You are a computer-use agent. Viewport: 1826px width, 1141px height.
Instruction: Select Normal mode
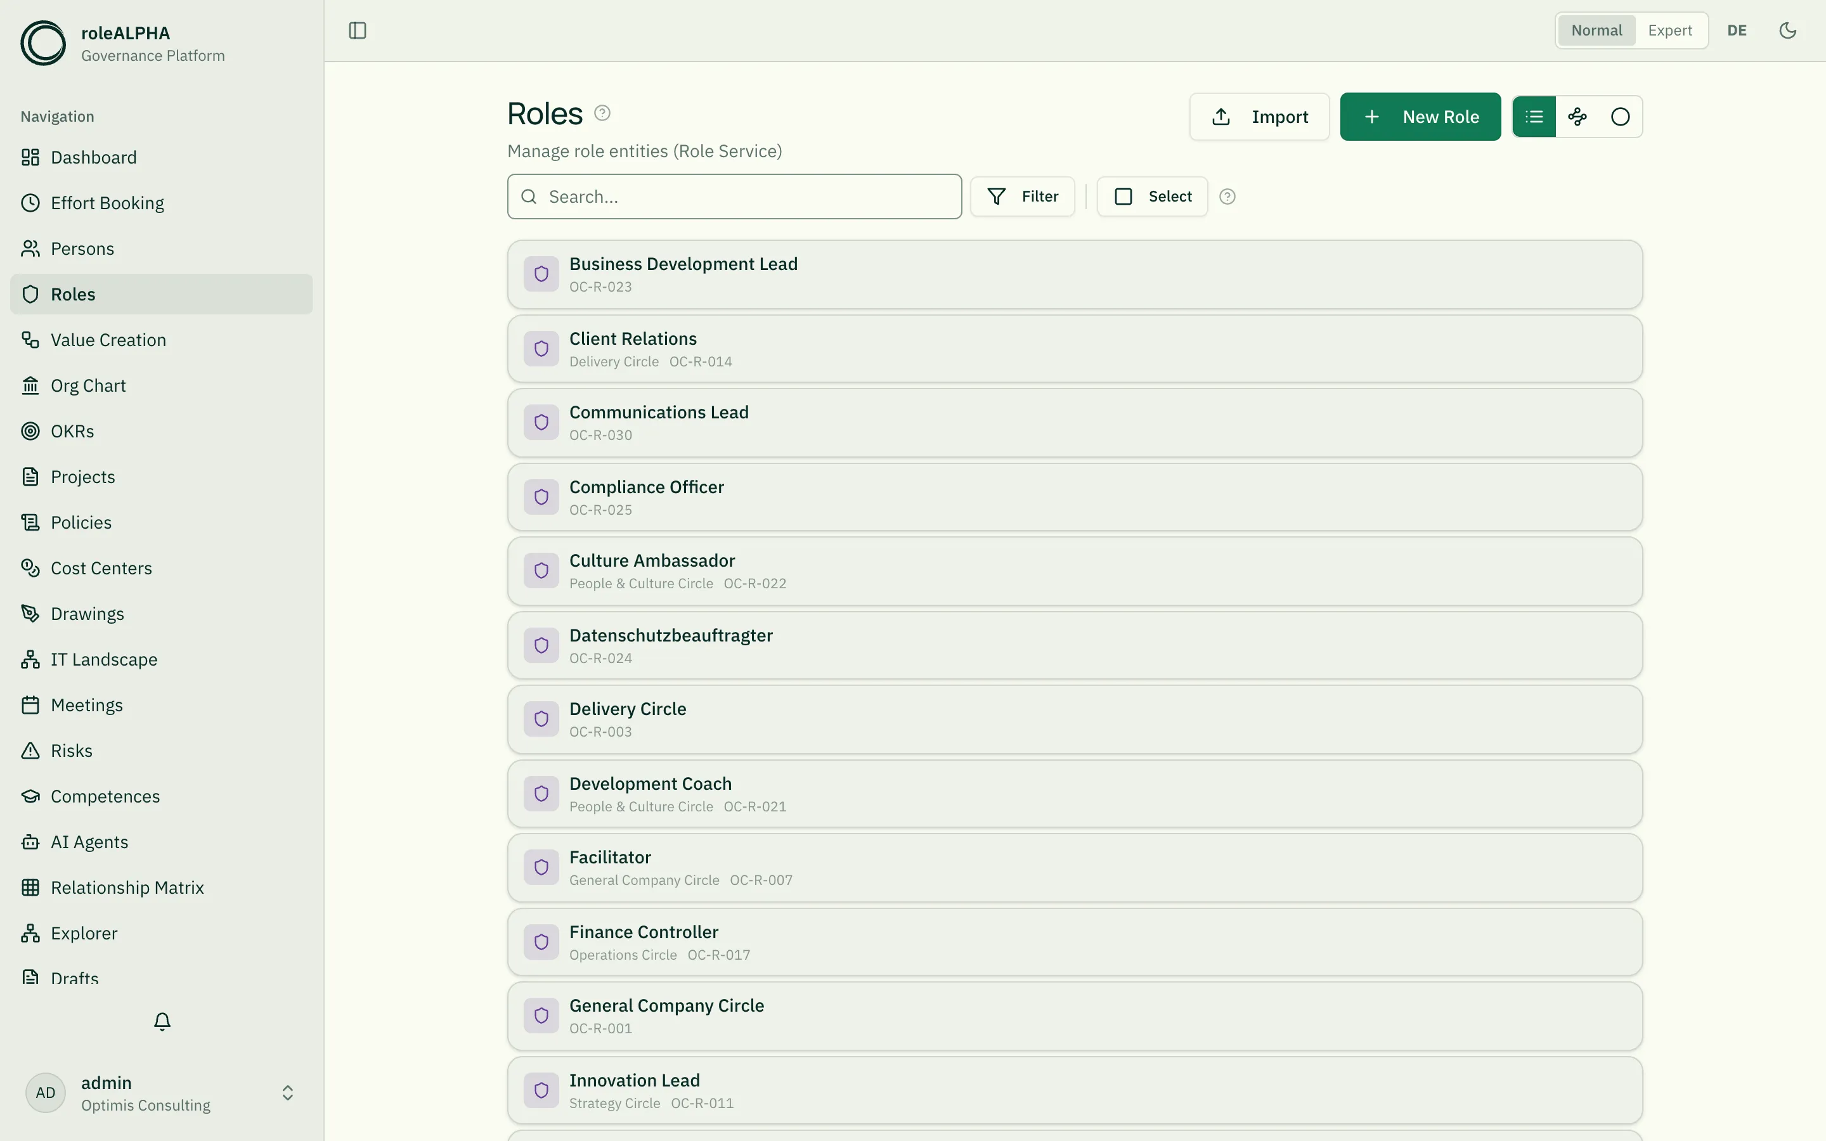pyautogui.click(x=1596, y=30)
